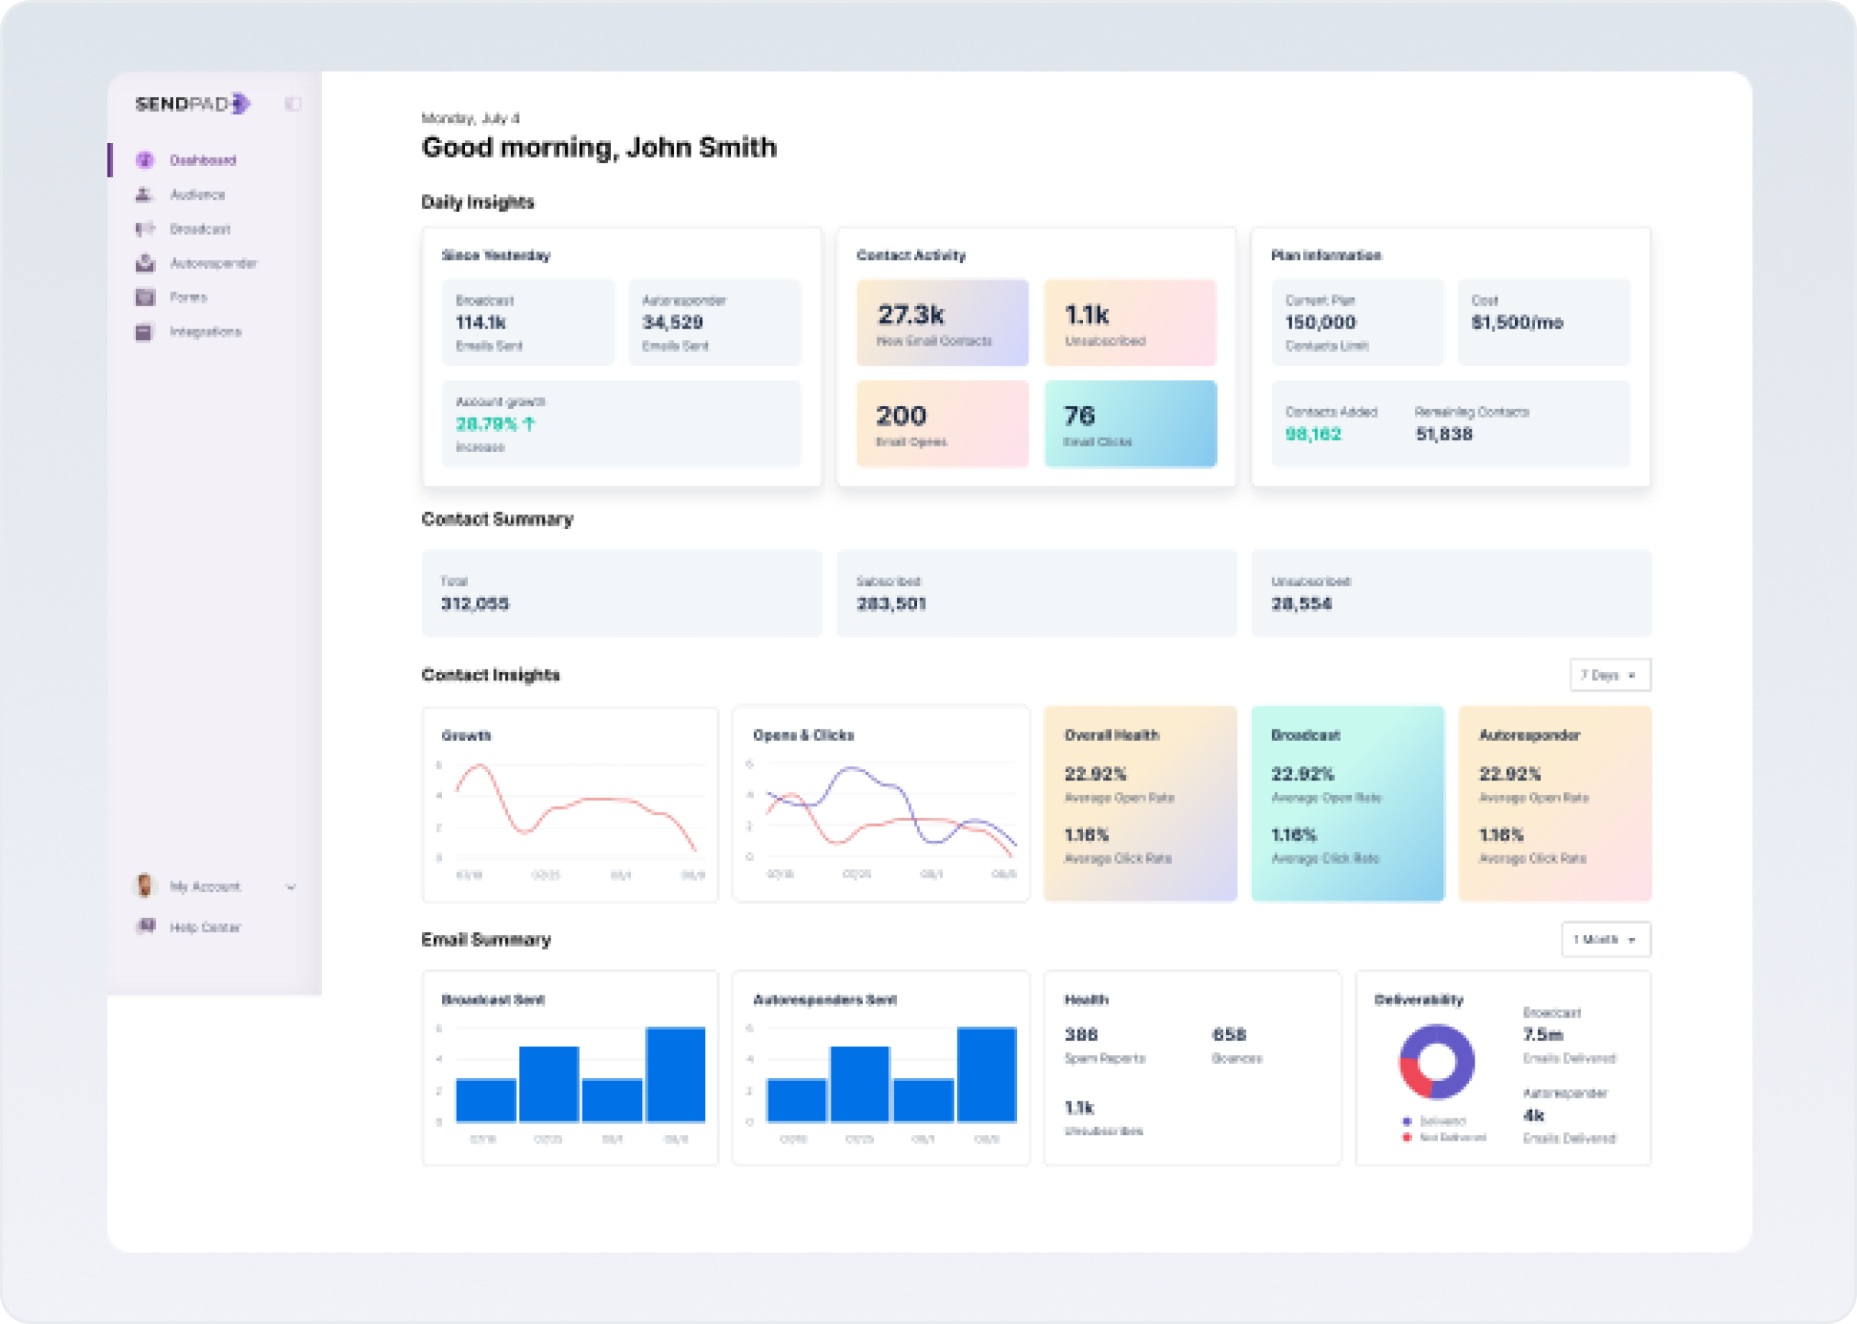Click the 1.1k Unsubscribes value in Health
The image size is (1857, 1324).
(x=1079, y=1108)
